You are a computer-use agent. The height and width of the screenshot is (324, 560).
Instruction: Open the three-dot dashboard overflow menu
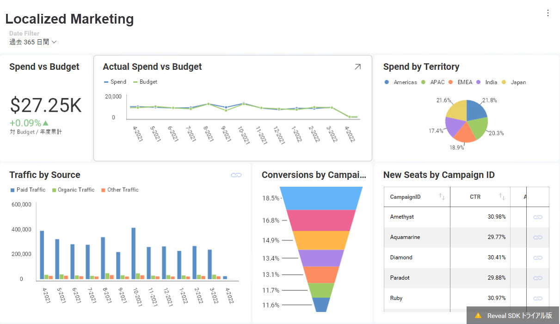tap(548, 13)
